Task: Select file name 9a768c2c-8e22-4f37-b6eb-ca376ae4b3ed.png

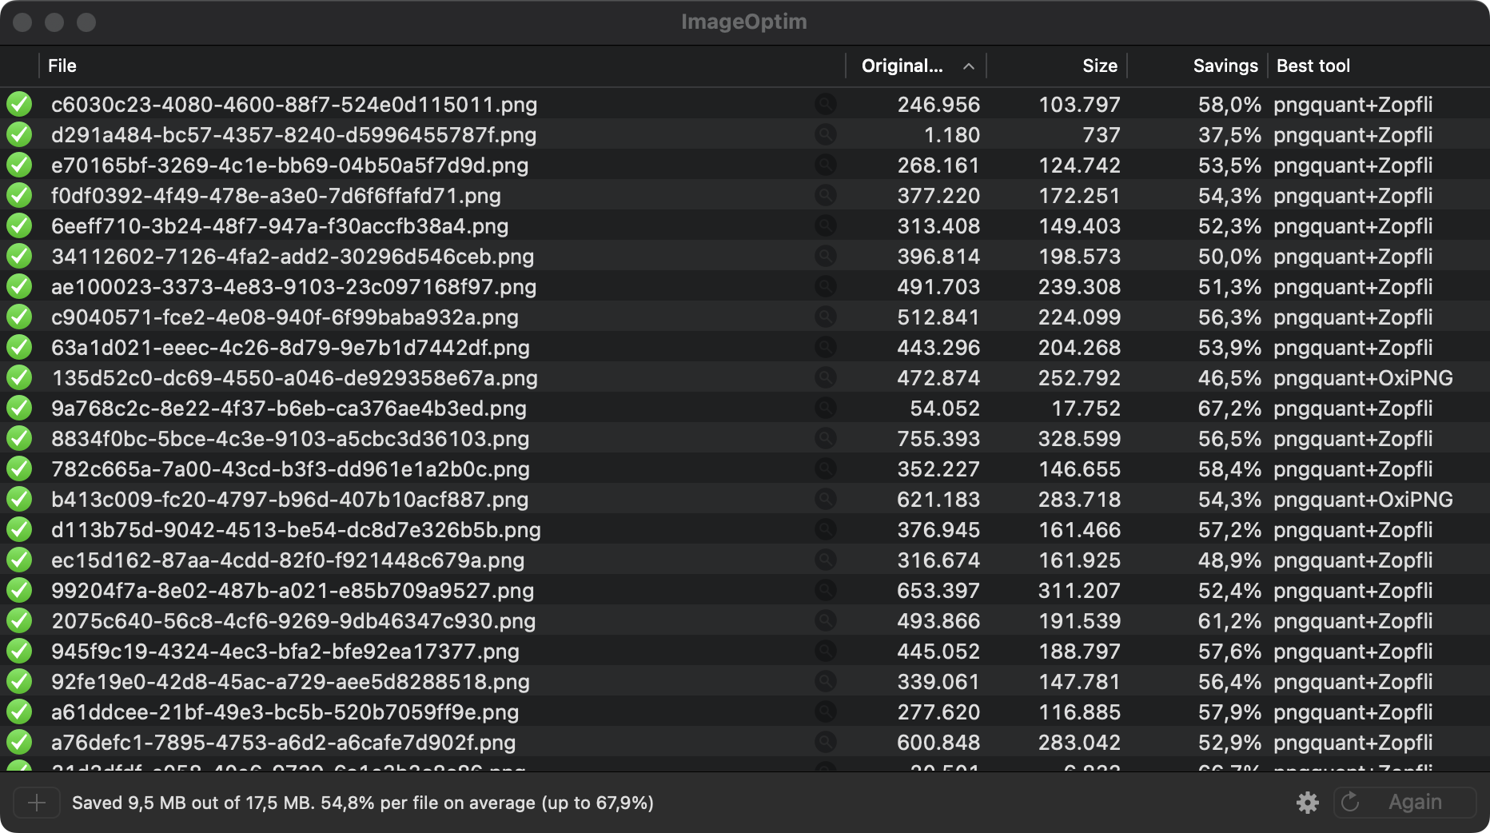Action: 289,409
